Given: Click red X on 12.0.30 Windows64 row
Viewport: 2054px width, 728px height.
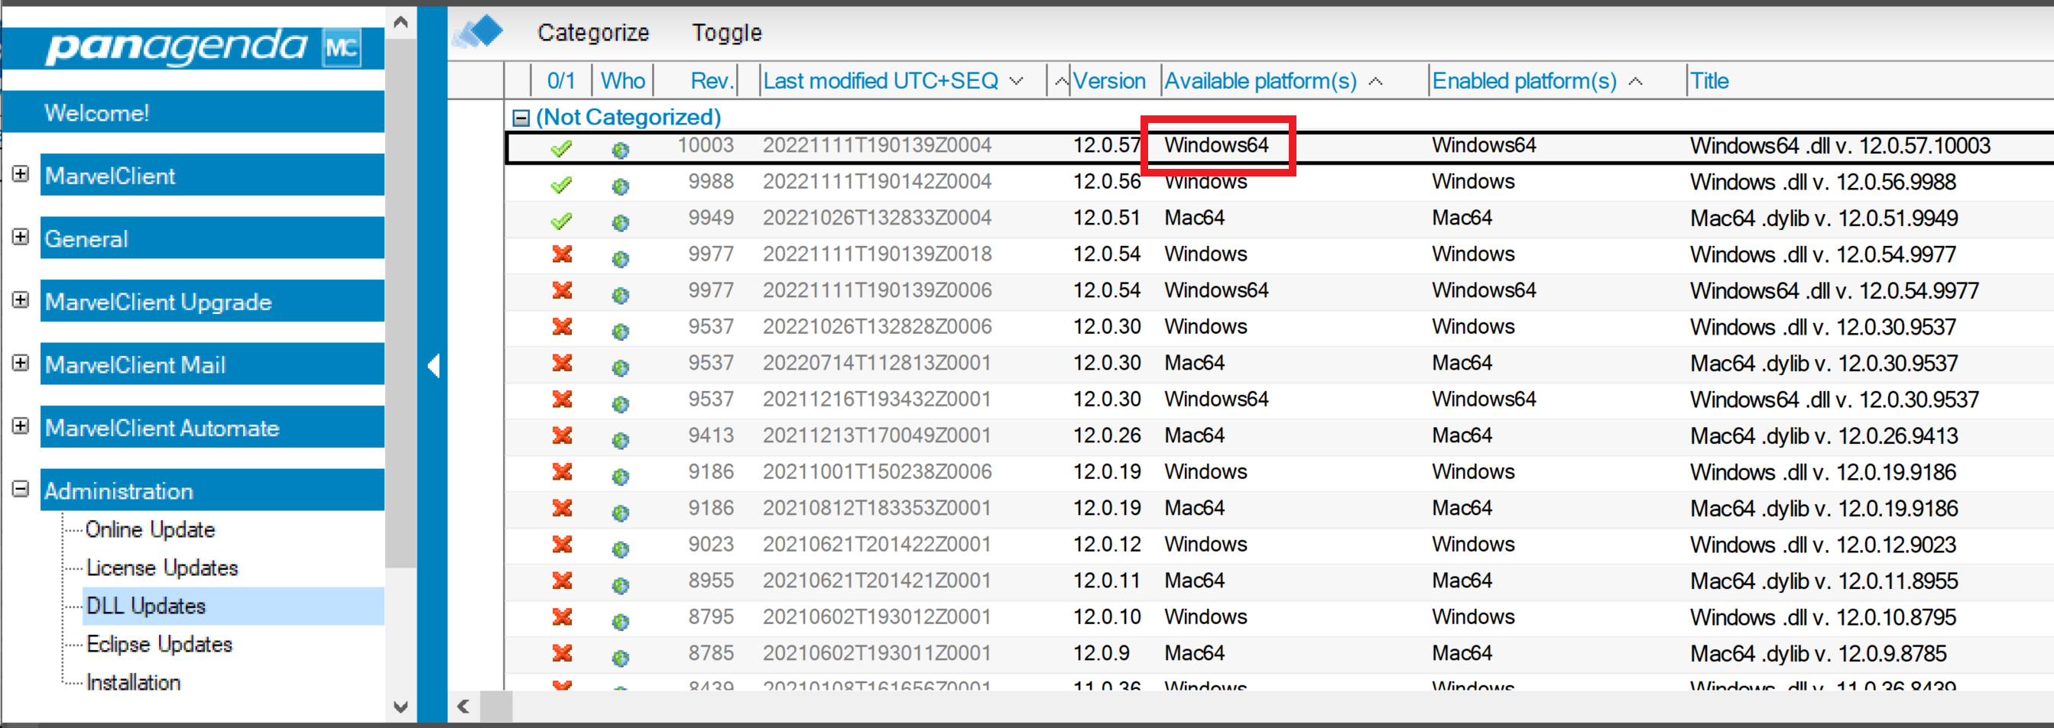Looking at the screenshot, I should coord(562,399).
